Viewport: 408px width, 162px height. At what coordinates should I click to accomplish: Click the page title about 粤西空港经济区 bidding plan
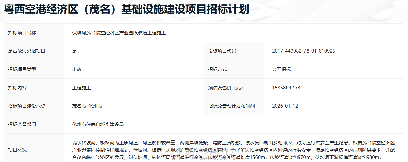127,10
